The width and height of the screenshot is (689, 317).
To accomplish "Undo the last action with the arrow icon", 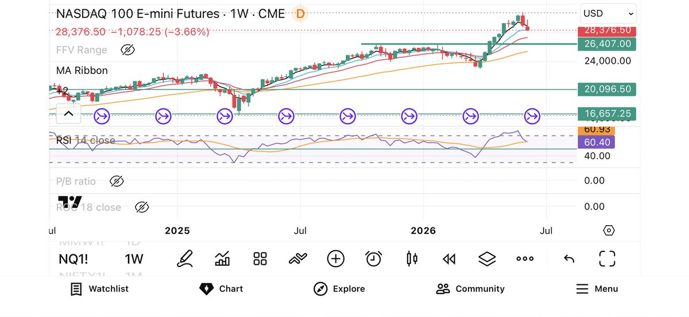I will [569, 259].
